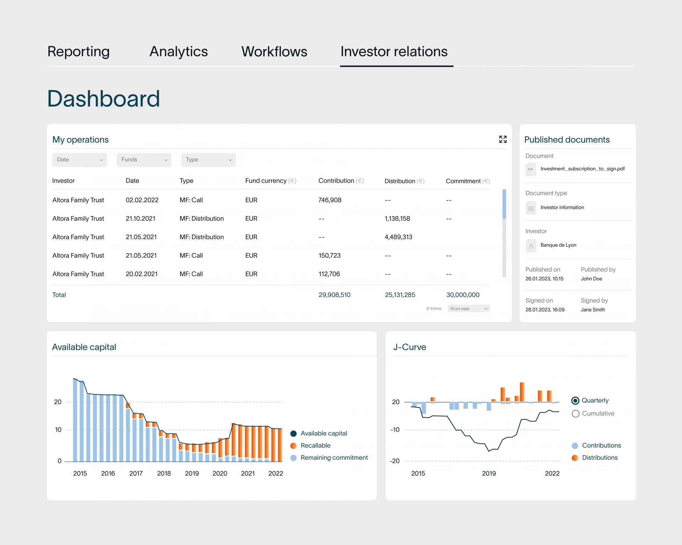Open Investment_subscription_to_sign.pdf document link
Screen dimensions: 682x545
[x=582, y=169]
